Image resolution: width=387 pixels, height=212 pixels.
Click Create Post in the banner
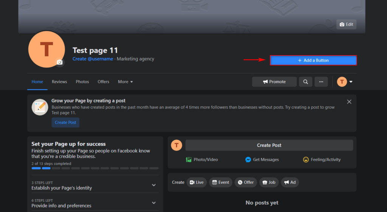(x=65, y=122)
